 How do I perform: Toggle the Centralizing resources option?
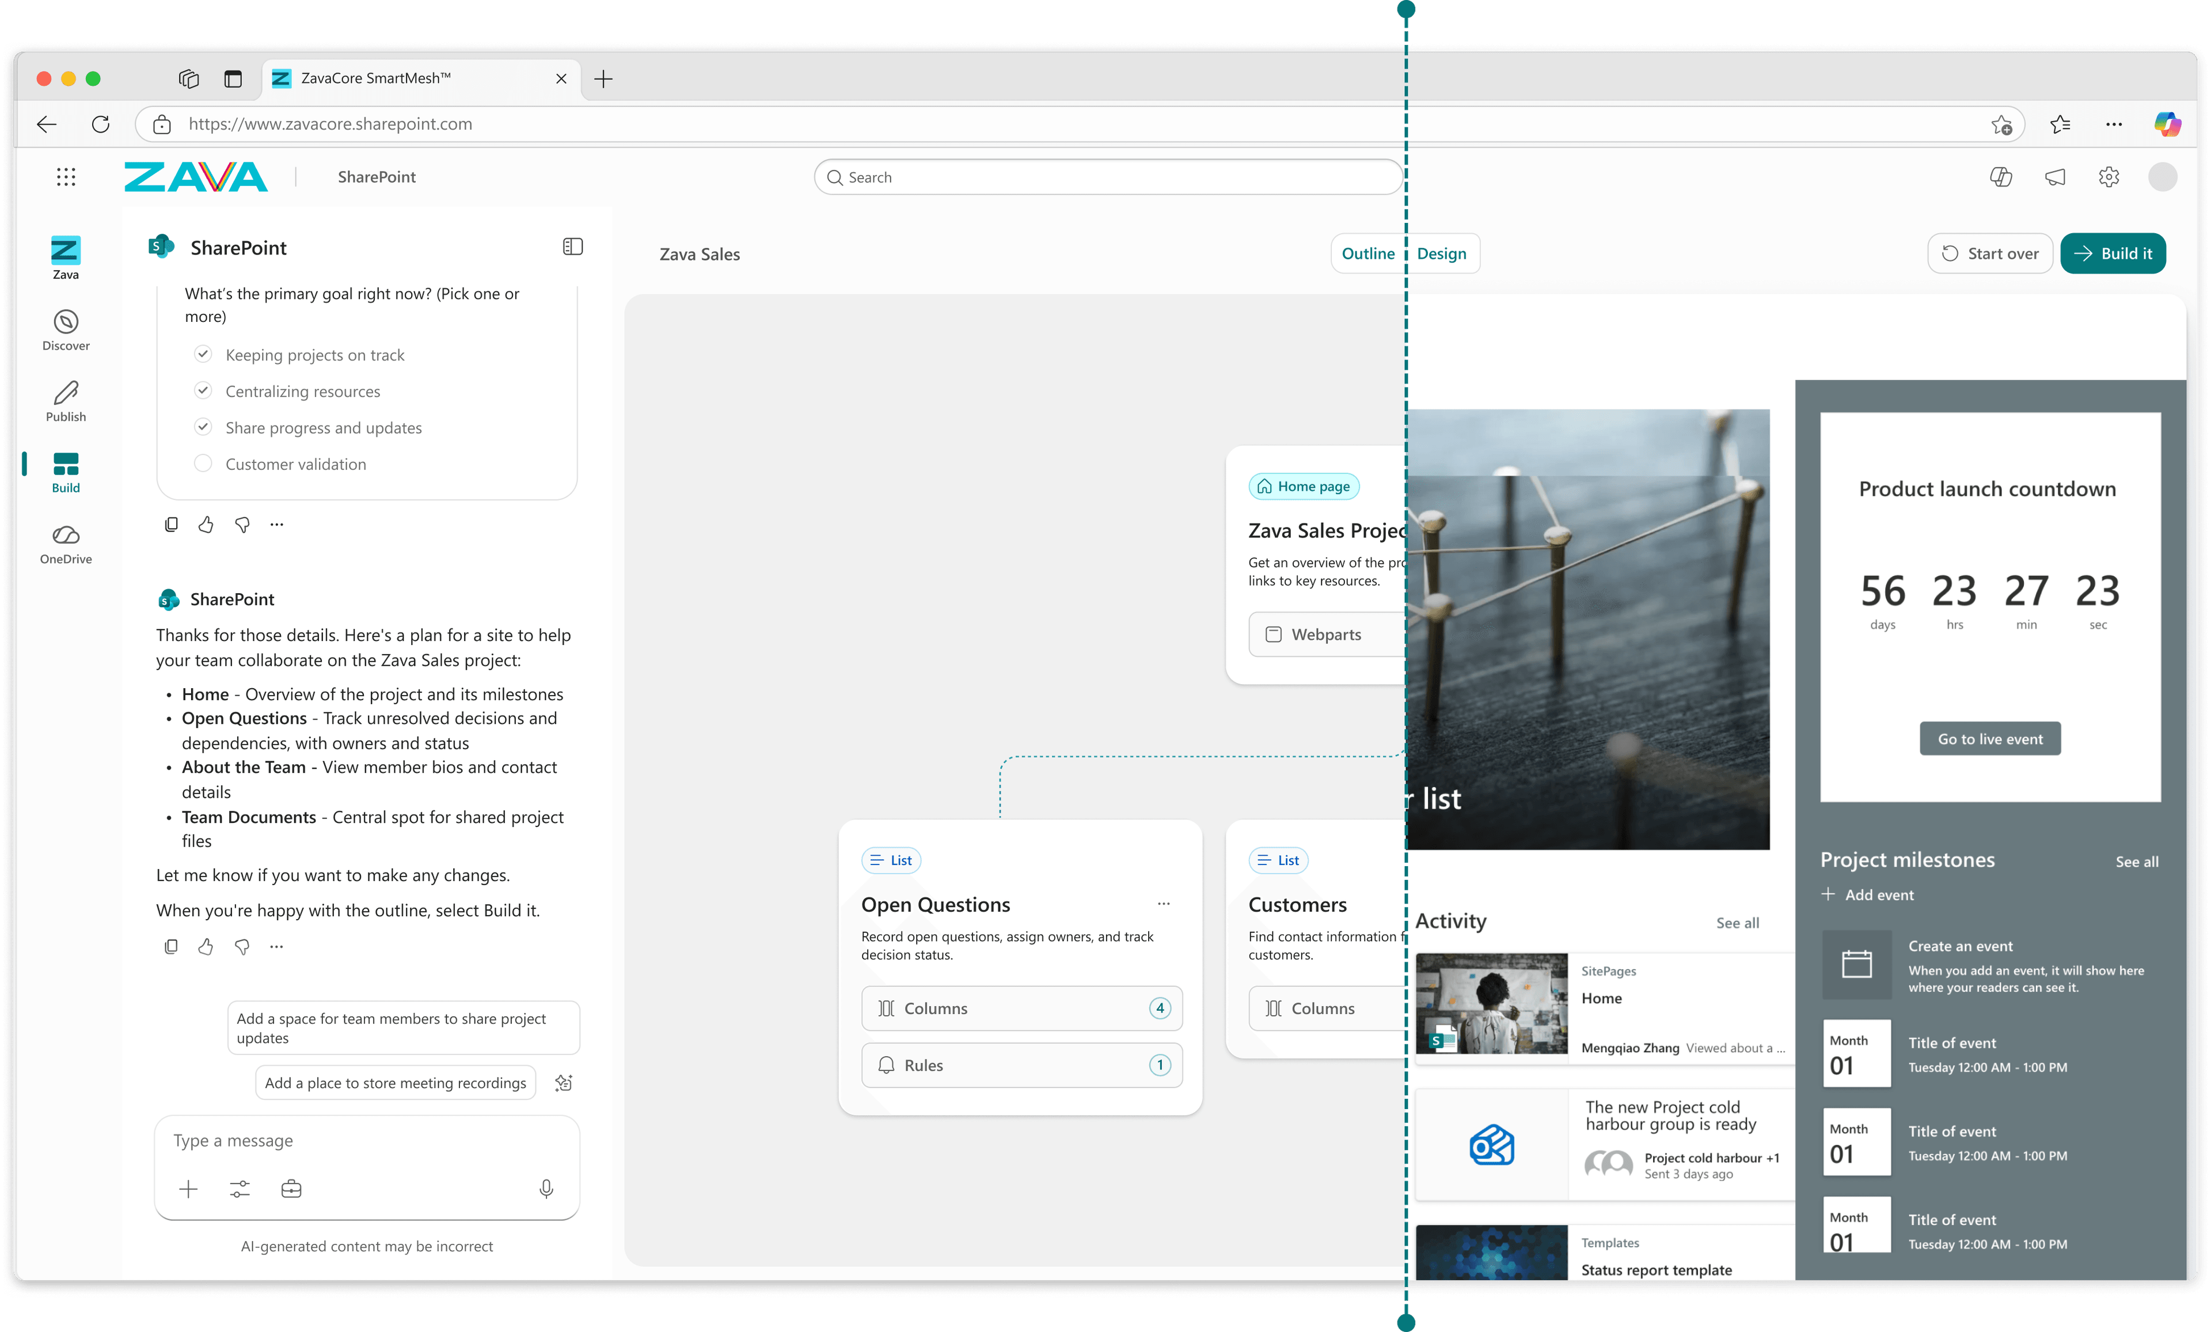coord(203,390)
